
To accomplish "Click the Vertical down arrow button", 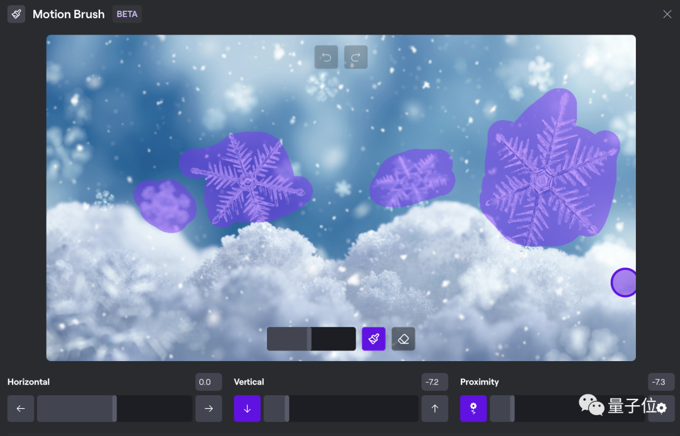I will (x=247, y=409).
